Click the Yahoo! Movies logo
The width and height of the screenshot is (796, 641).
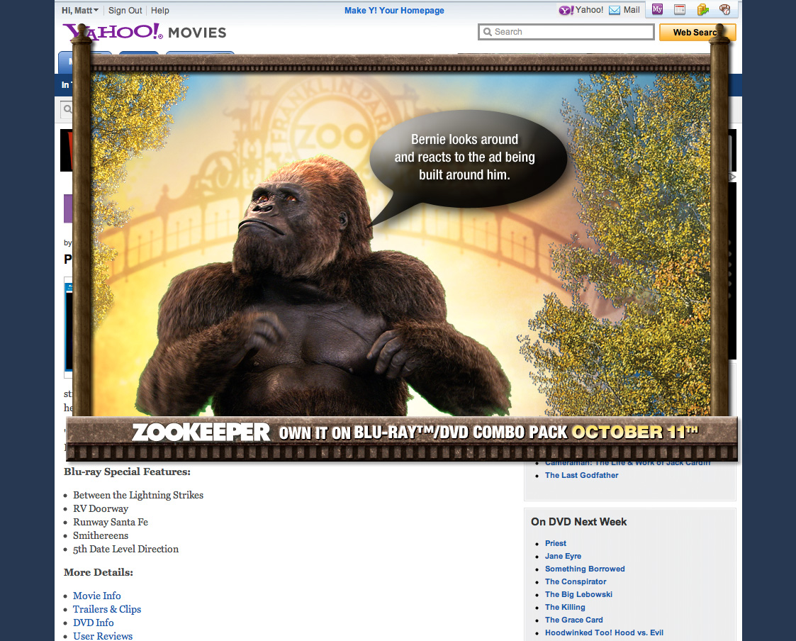144,32
